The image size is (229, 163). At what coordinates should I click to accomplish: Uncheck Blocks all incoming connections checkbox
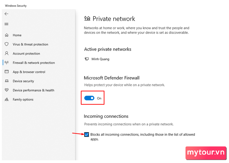[86, 134]
